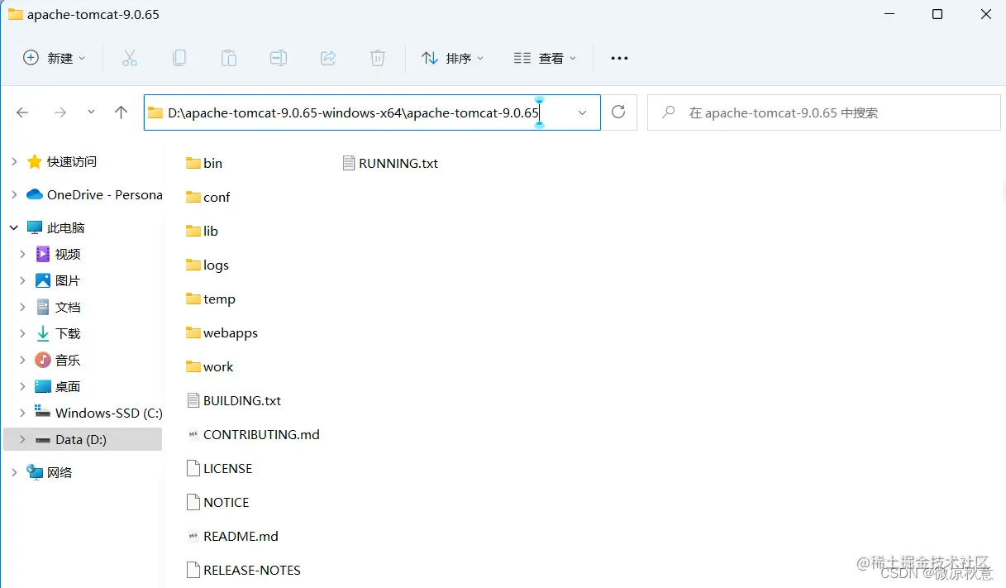Image resolution: width=1006 pixels, height=588 pixels.
Task: Open the 排序 (Sort) dropdown menu
Action: (453, 58)
